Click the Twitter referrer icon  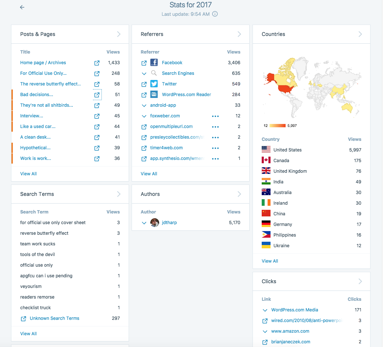[x=154, y=84]
